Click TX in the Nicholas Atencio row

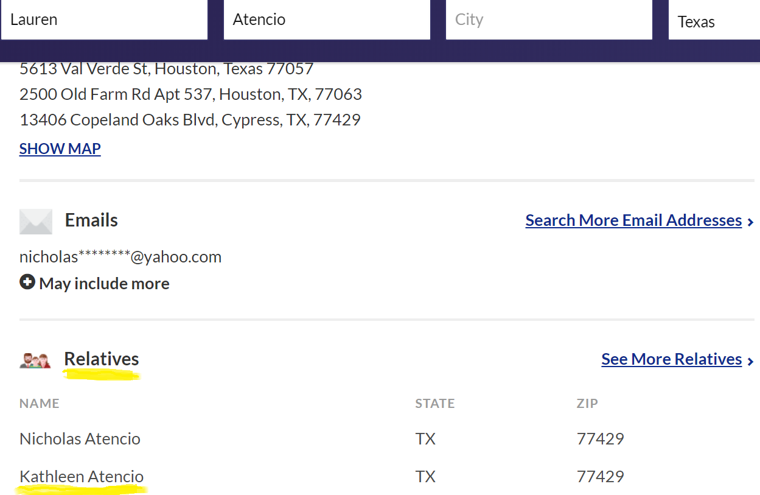(x=425, y=439)
